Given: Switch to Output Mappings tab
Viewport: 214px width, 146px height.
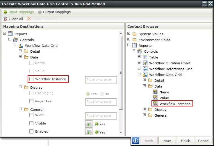Looking at the screenshot, I should tap(54, 12).
